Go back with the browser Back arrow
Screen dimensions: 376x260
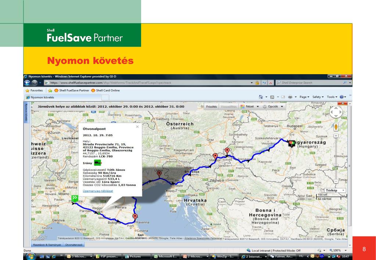pos(27,83)
